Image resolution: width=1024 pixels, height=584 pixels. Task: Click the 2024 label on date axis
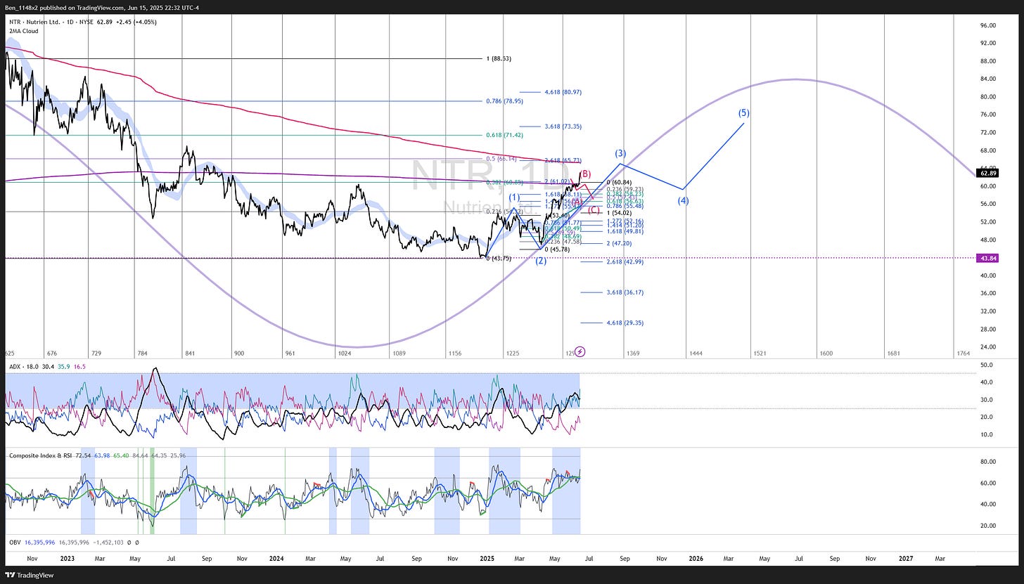276,558
